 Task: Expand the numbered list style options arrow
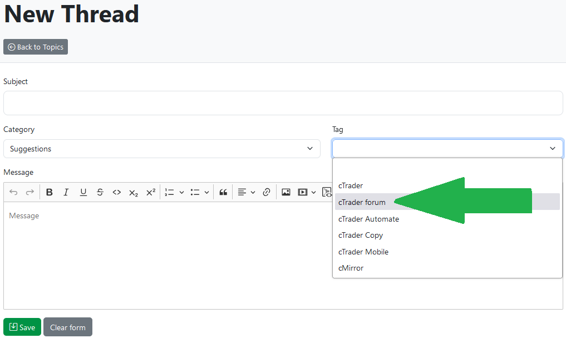[x=181, y=193]
